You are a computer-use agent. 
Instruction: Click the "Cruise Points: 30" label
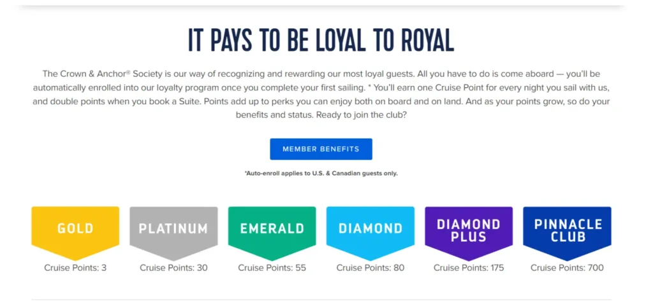(x=173, y=268)
